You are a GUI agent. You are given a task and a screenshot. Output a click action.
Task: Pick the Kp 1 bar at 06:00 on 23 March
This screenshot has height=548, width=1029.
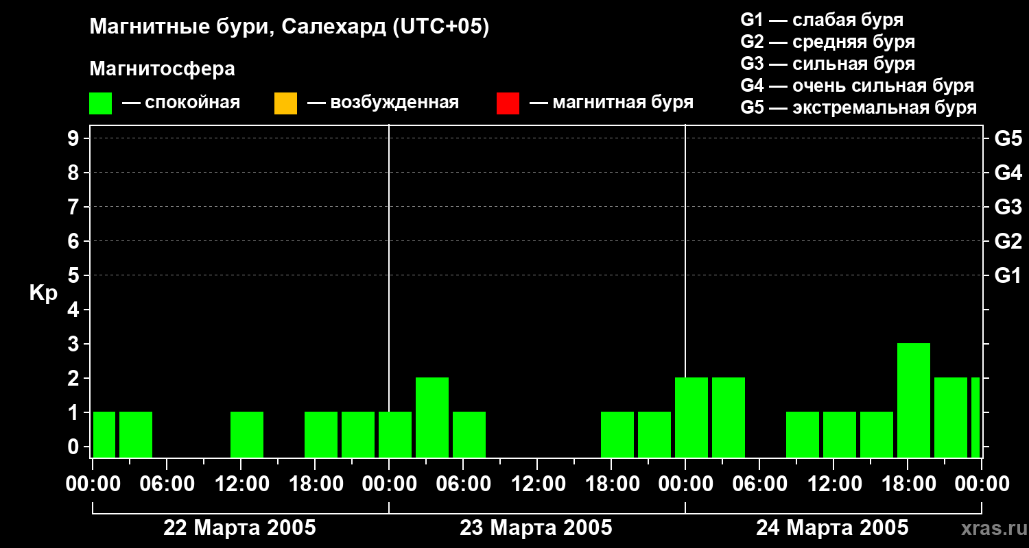pyautogui.click(x=469, y=434)
